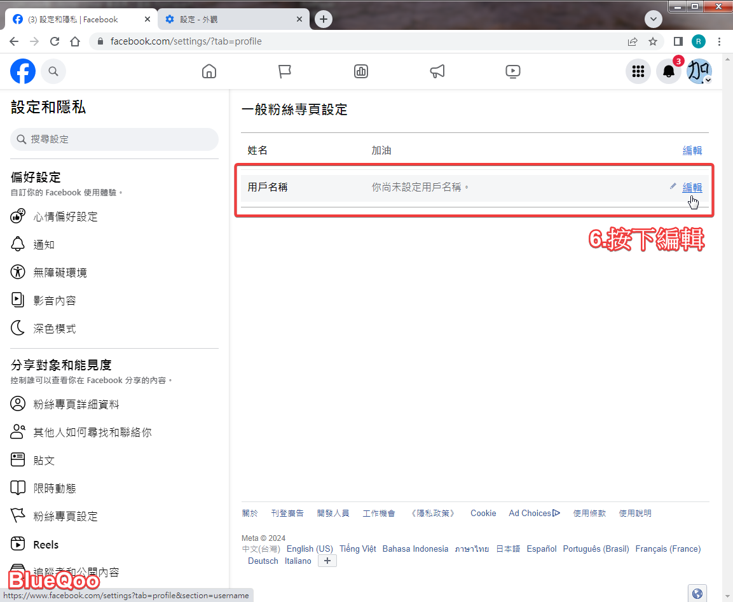Viewport: 733px width, 602px height.
Task: Click the plus button for more languages
Action: point(327,561)
